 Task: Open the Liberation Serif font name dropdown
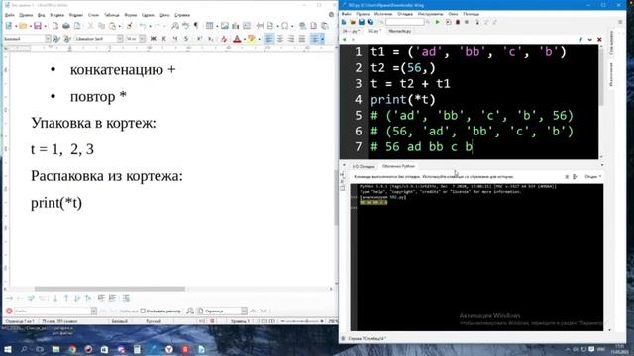pyautogui.click(x=120, y=39)
